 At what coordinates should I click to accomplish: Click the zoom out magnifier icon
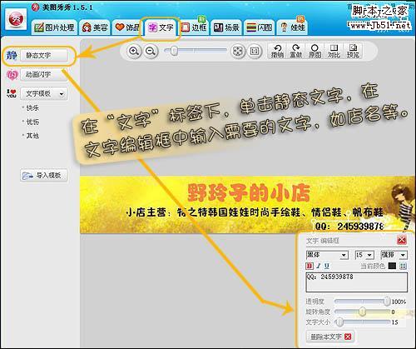pyautogui.click(x=151, y=52)
